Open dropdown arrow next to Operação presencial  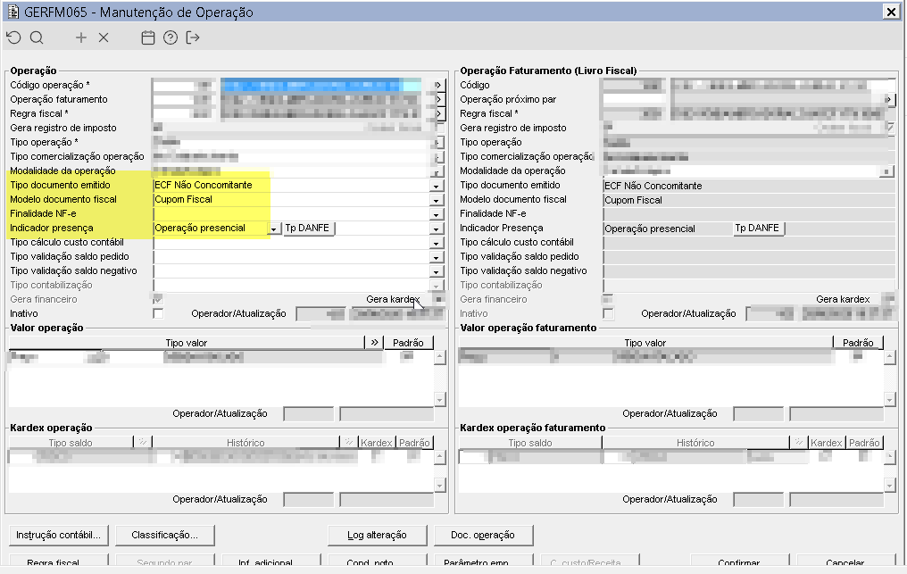pos(273,229)
